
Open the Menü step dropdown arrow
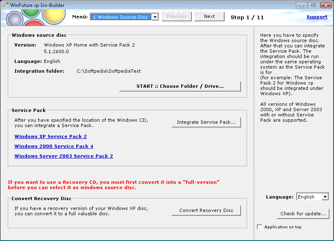(155, 17)
